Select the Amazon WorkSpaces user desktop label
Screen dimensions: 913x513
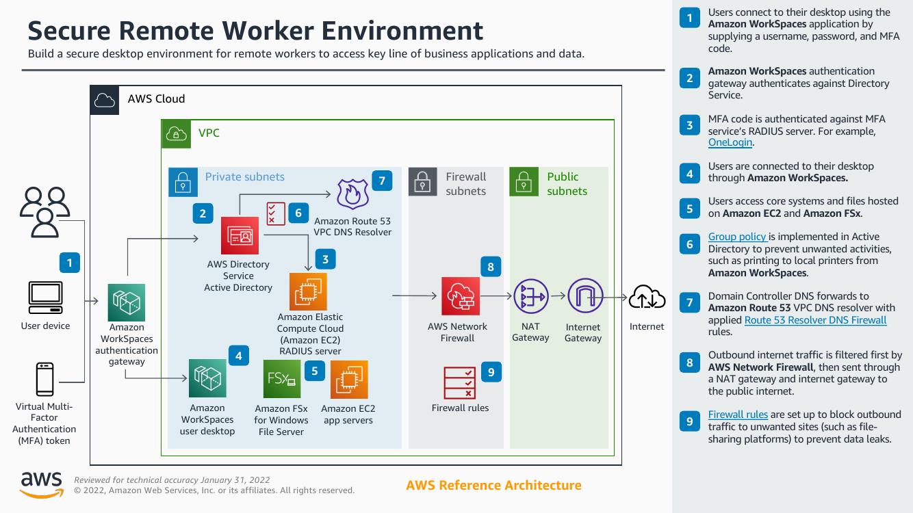coord(207,420)
